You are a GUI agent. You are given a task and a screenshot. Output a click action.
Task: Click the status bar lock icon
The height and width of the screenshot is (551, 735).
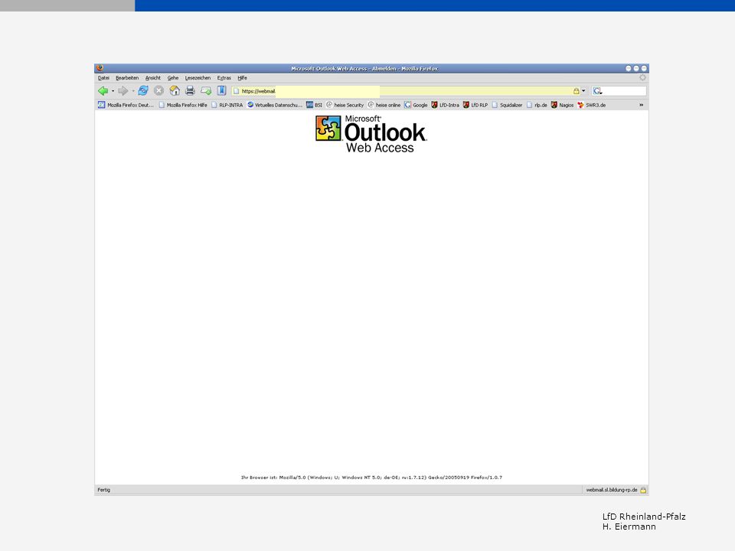643,490
